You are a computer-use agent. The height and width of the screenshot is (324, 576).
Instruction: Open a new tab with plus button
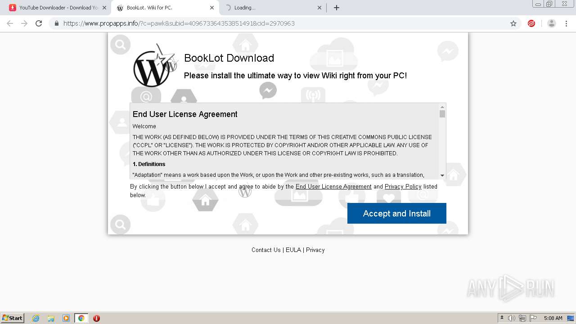click(337, 8)
